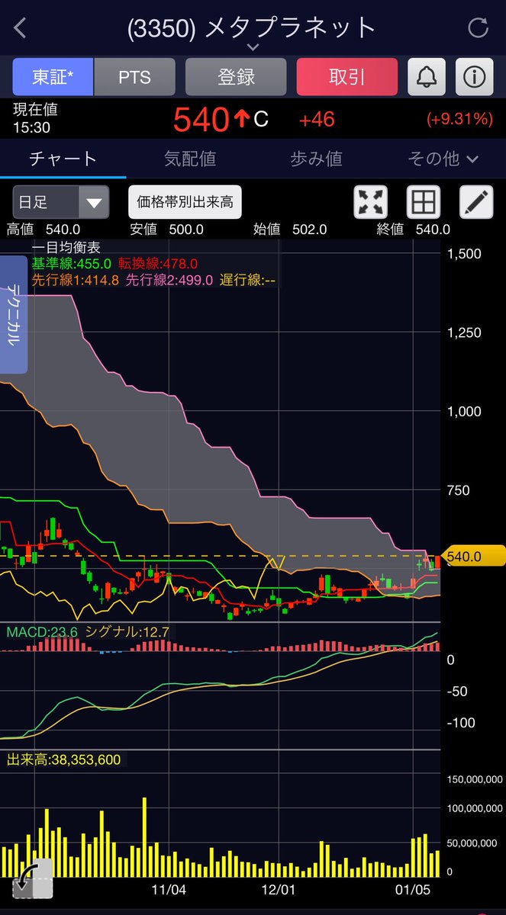Image resolution: width=506 pixels, height=915 pixels.
Task: Tap the current price 540
Action: (201, 120)
